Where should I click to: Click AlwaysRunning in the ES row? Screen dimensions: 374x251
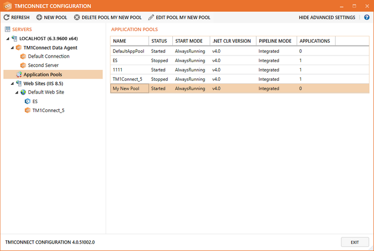point(190,60)
